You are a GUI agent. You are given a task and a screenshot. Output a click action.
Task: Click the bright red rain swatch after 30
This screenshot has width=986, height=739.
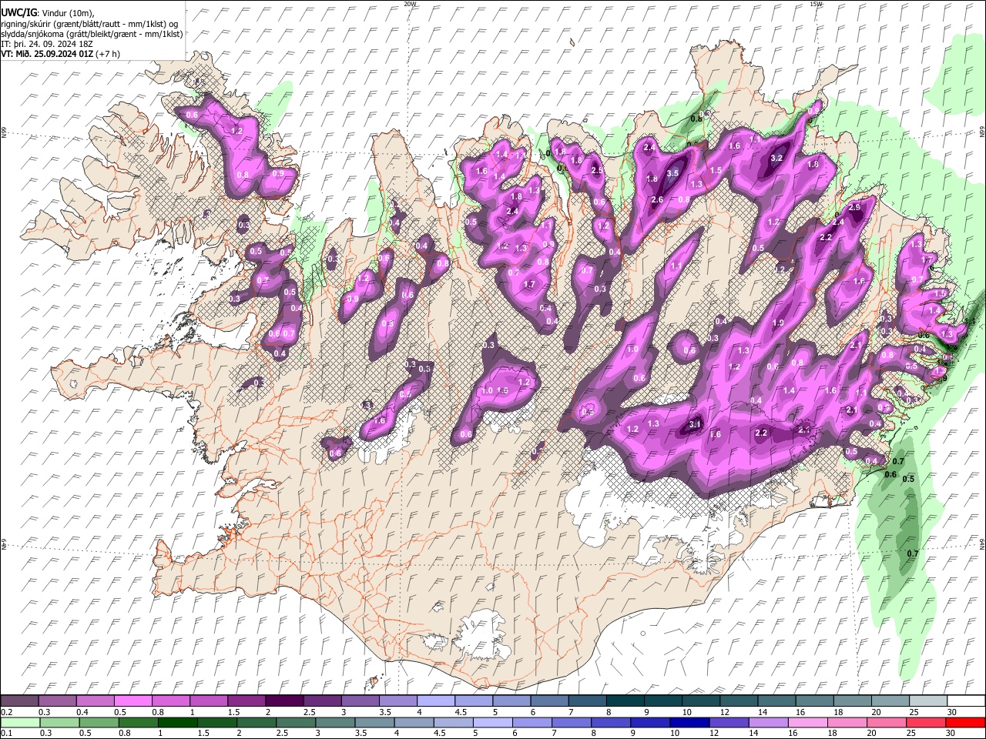click(966, 722)
